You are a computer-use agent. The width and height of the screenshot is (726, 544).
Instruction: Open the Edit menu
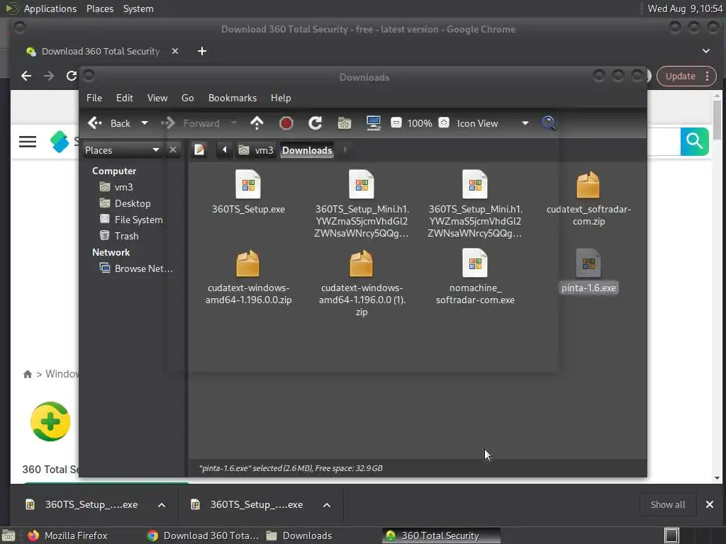[x=124, y=98]
